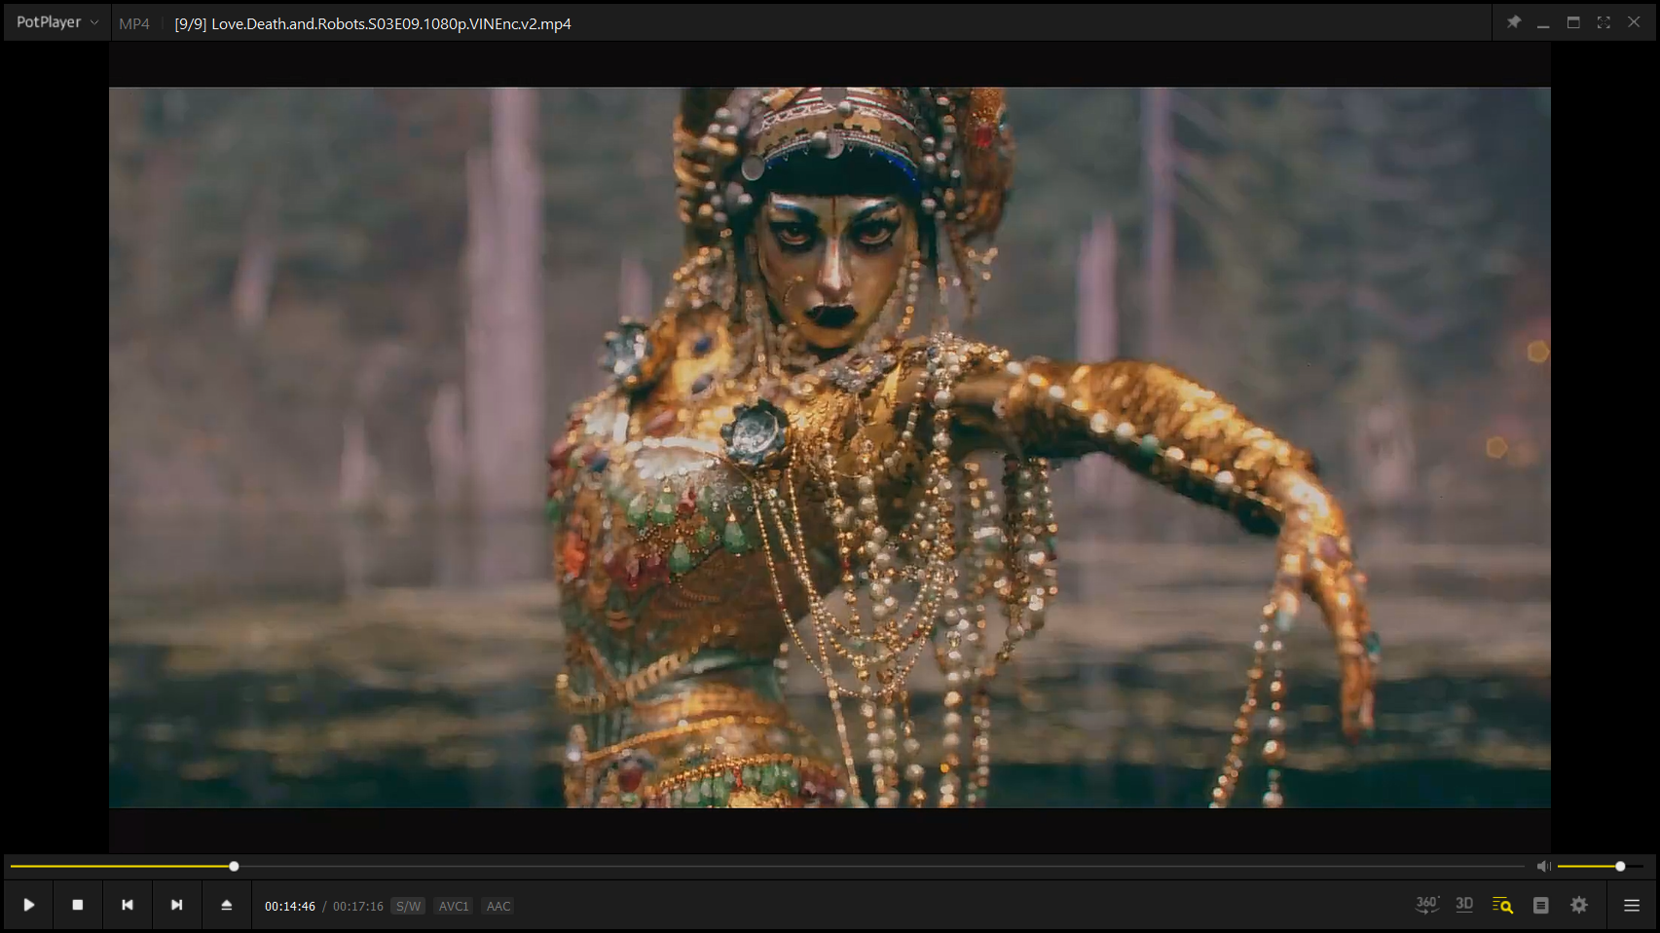Toggle the playlist sidebar menu
The width and height of the screenshot is (1660, 933).
click(x=1632, y=905)
